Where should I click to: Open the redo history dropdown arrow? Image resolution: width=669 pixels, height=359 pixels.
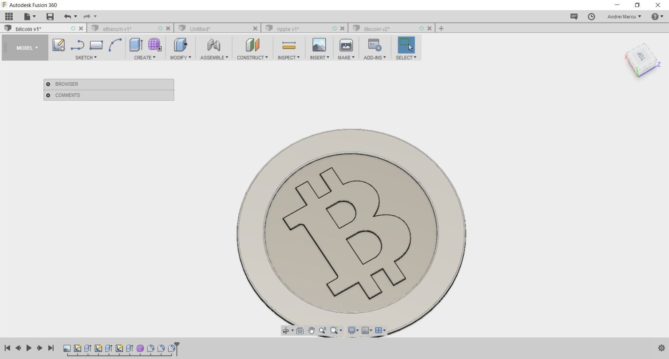[x=95, y=16]
